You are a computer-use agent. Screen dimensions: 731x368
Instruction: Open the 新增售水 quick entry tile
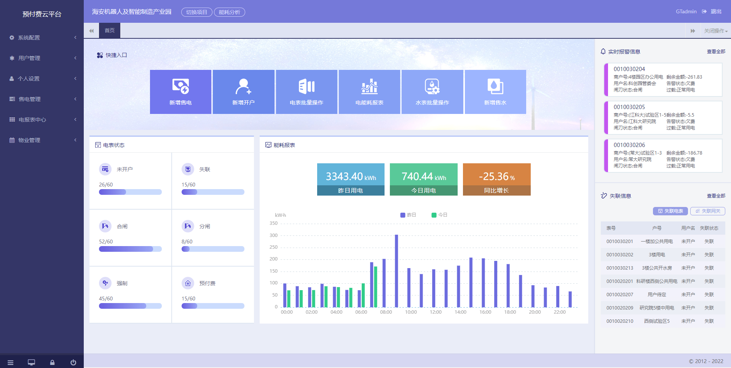(495, 92)
